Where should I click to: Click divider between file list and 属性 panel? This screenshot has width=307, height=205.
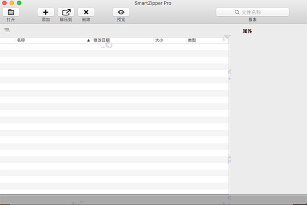pos(229,113)
